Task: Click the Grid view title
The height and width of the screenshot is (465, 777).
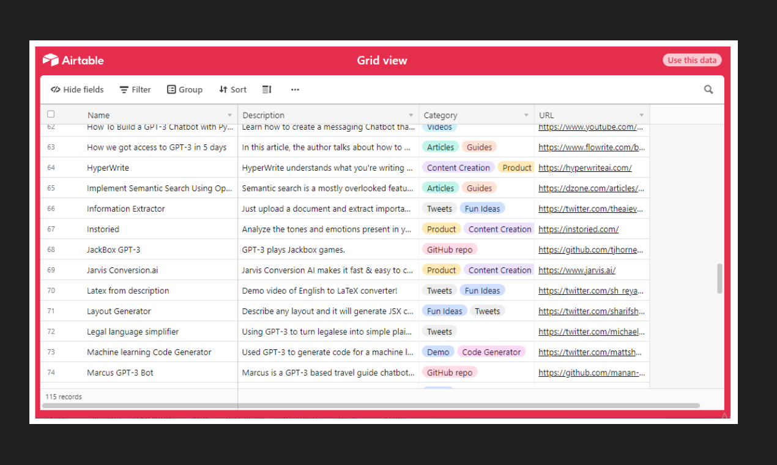Action: click(x=382, y=60)
